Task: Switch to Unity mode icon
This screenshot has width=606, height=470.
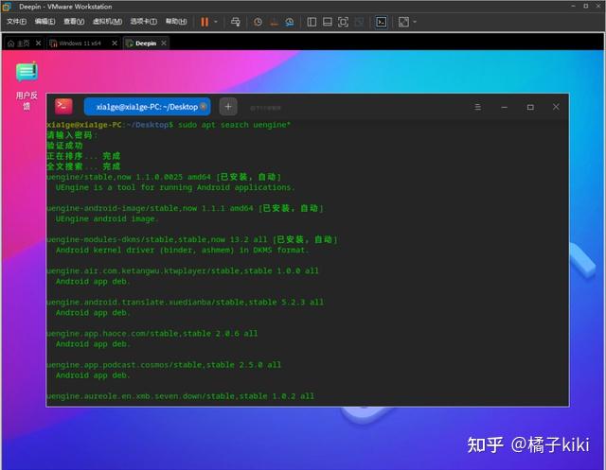Action: point(359,22)
